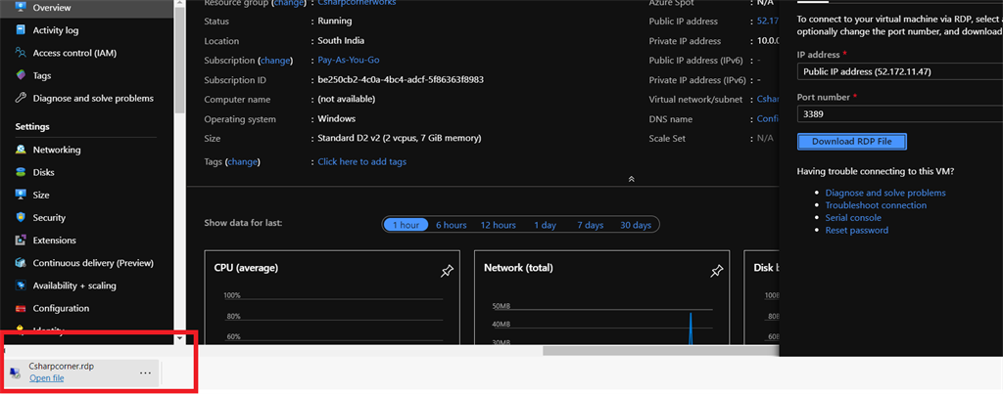Image resolution: width=1003 pixels, height=394 pixels.
Task: Select the Tags sidebar icon
Action: 22,75
